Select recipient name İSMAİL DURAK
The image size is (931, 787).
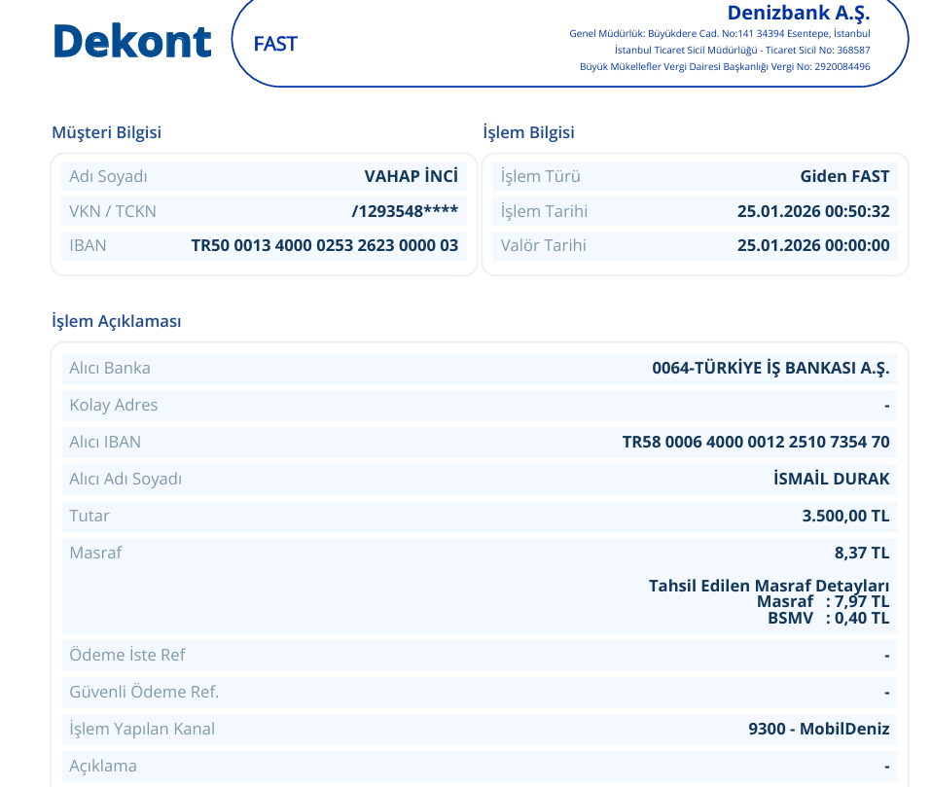(x=831, y=479)
